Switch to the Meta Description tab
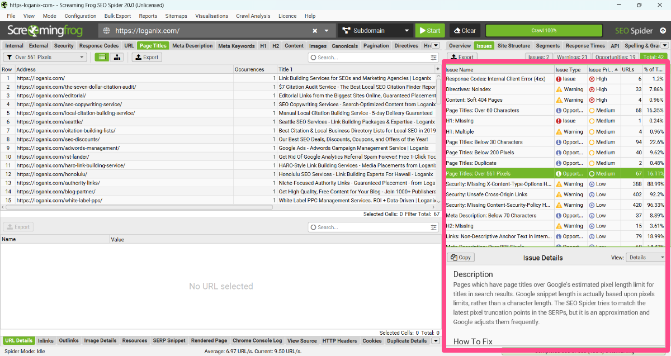 pos(192,46)
